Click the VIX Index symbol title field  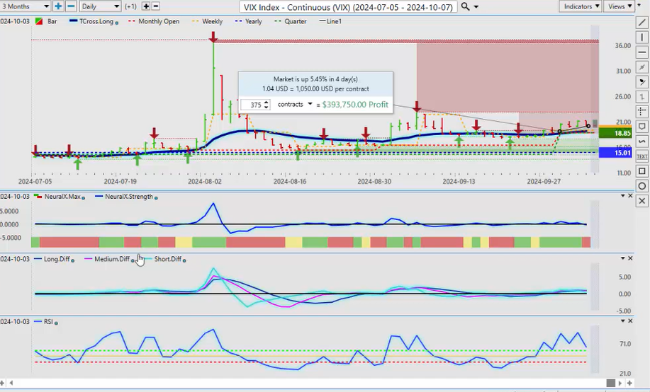348,6
